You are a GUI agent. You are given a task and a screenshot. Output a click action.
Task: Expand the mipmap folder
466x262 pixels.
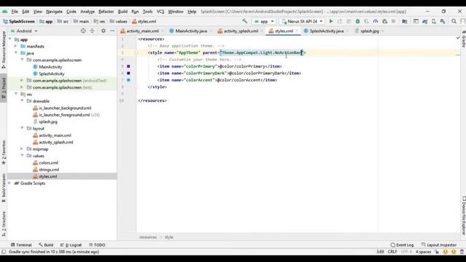click(x=22, y=148)
